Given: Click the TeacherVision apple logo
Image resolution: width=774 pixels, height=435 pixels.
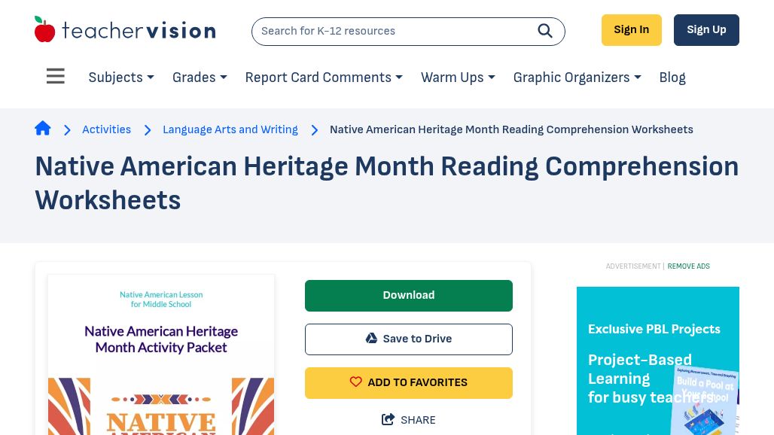Looking at the screenshot, I should (47, 29).
